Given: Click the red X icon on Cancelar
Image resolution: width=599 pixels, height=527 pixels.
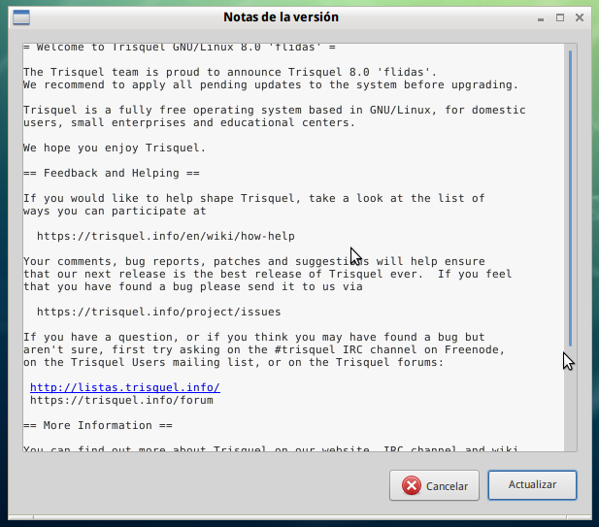Looking at the screenshot, I should (412, 485).
